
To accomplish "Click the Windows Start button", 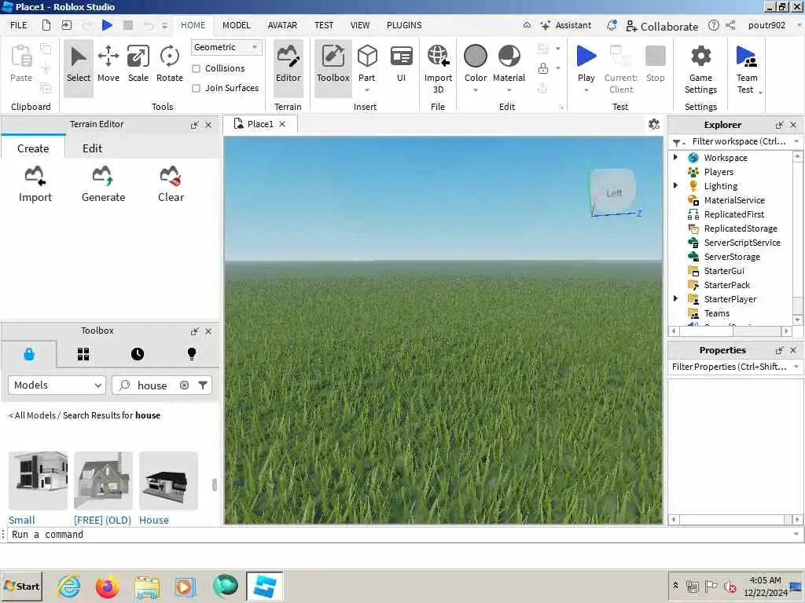I will pos(21,587).
